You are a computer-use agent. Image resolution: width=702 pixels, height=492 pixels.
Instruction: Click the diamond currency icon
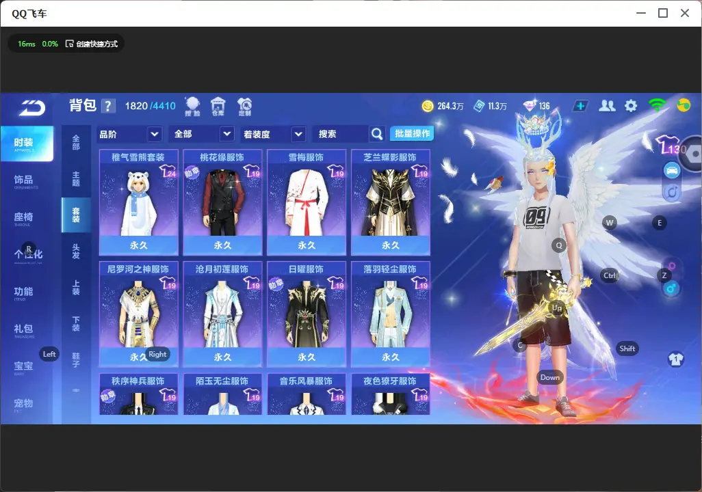[x=530, y=106]
